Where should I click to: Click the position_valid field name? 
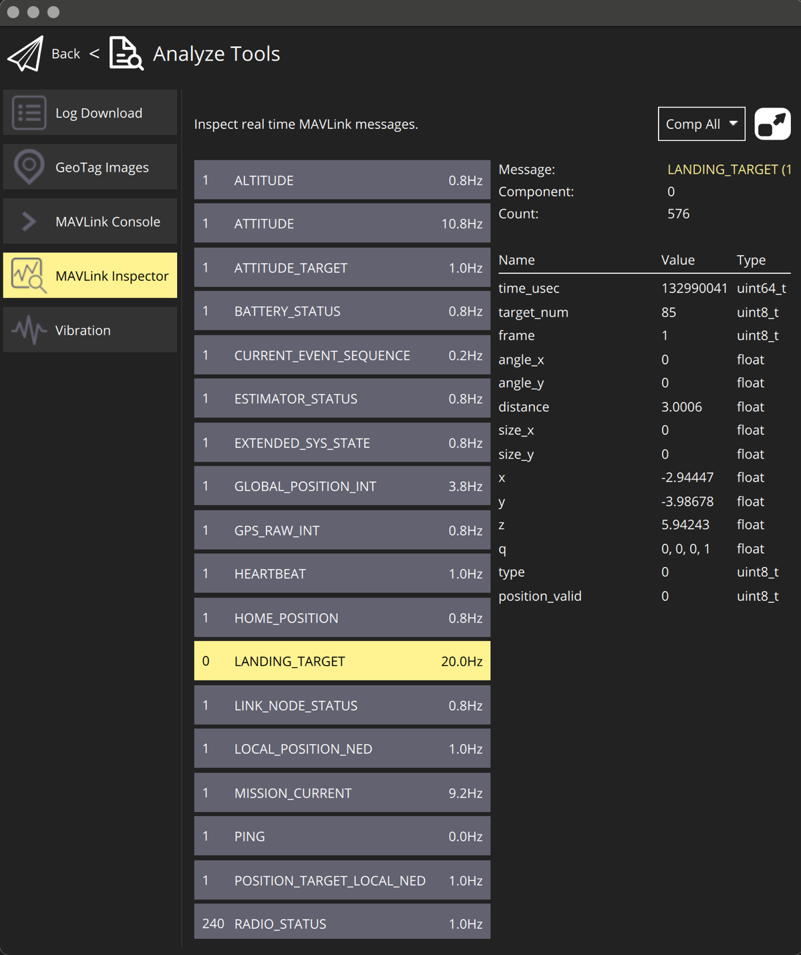[x=540, y=596]
